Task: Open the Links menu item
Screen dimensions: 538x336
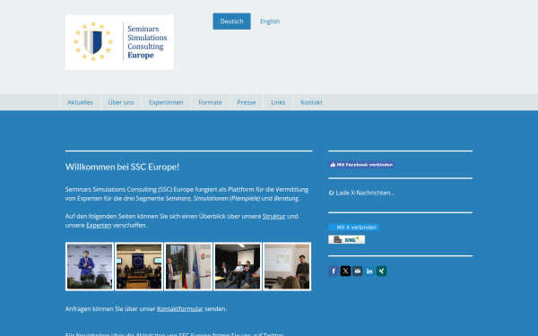Action: 278,102
